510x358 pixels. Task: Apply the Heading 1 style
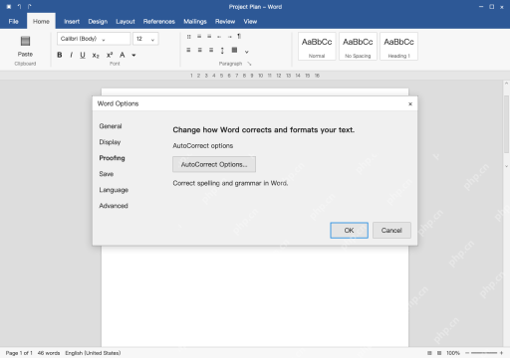[398, 47]
